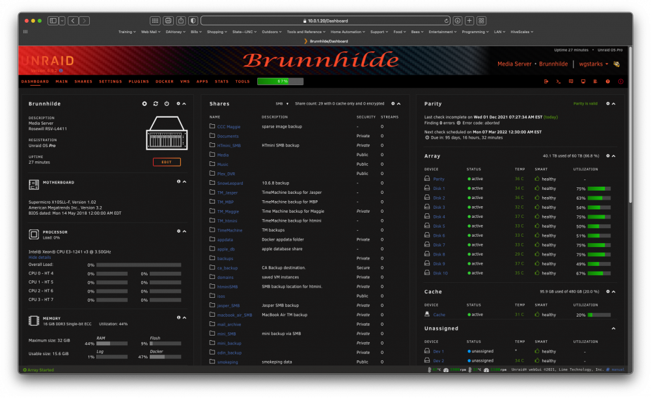
Task: Open the DOCKER tab
Action: coord(165,82)
